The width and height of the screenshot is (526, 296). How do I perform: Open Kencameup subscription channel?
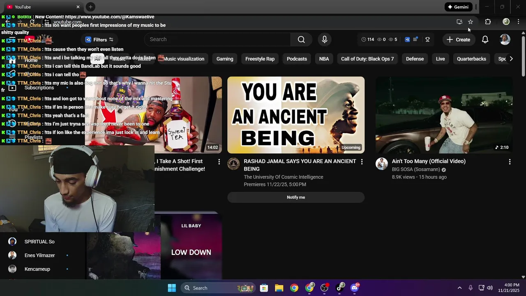coord(37,269)
